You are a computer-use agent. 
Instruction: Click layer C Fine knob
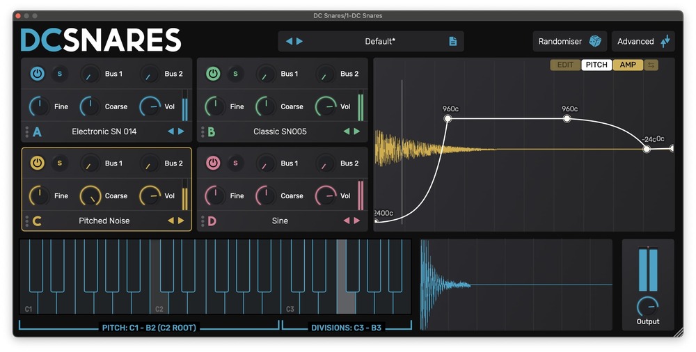40,195
